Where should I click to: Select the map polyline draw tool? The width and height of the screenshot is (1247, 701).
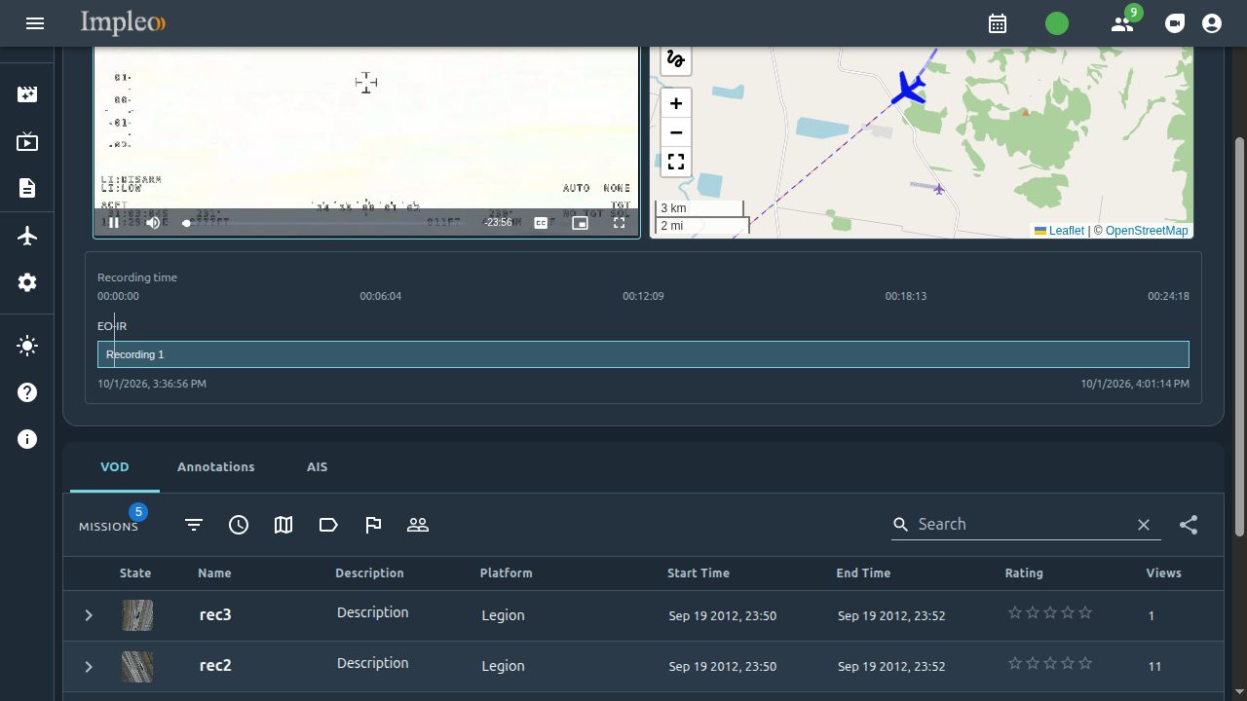[x=675, y=59]
